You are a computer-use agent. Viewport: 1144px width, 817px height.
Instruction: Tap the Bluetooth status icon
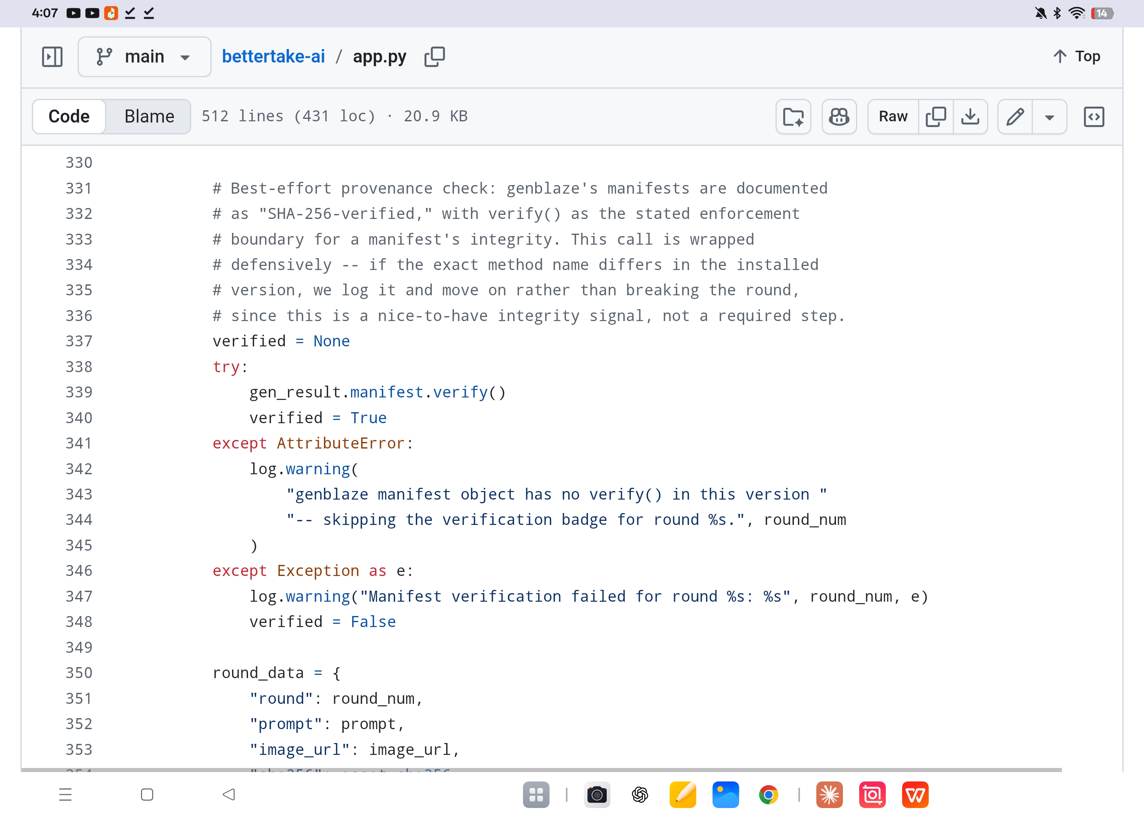point(1057,13)
